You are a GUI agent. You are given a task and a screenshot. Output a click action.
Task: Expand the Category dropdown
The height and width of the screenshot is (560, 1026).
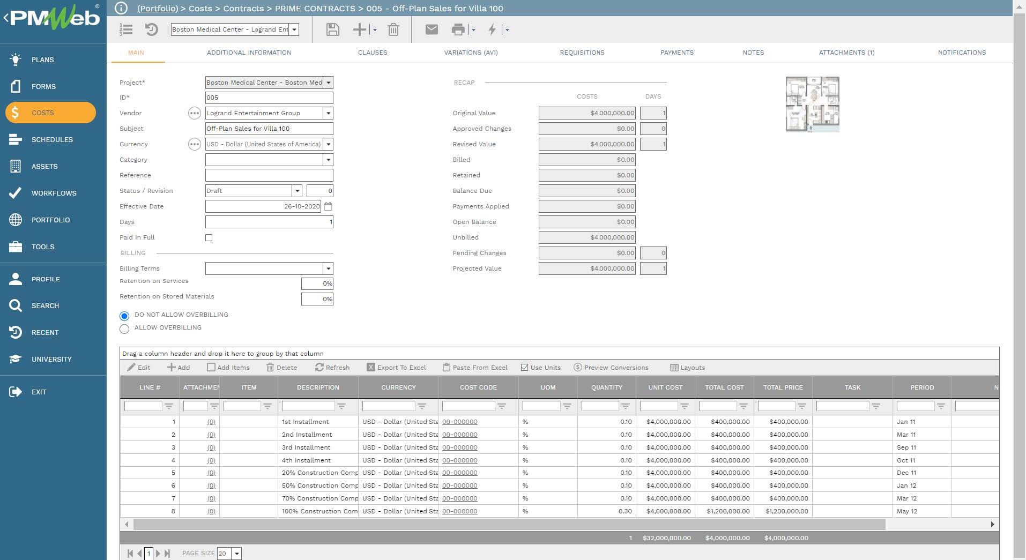click(x=329, y=160)
